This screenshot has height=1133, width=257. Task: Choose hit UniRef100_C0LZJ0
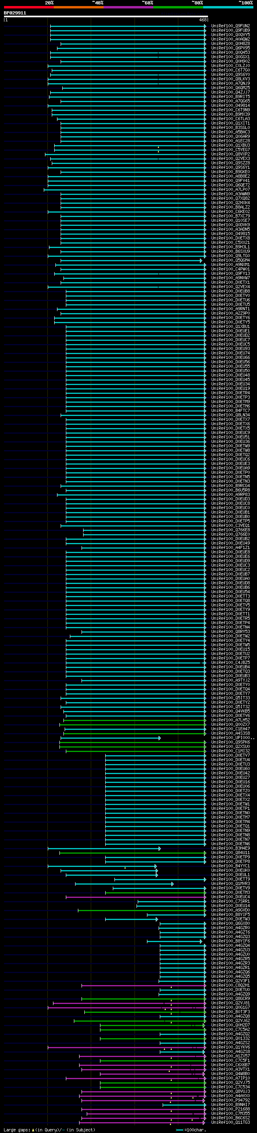click(x=230, y=66)
